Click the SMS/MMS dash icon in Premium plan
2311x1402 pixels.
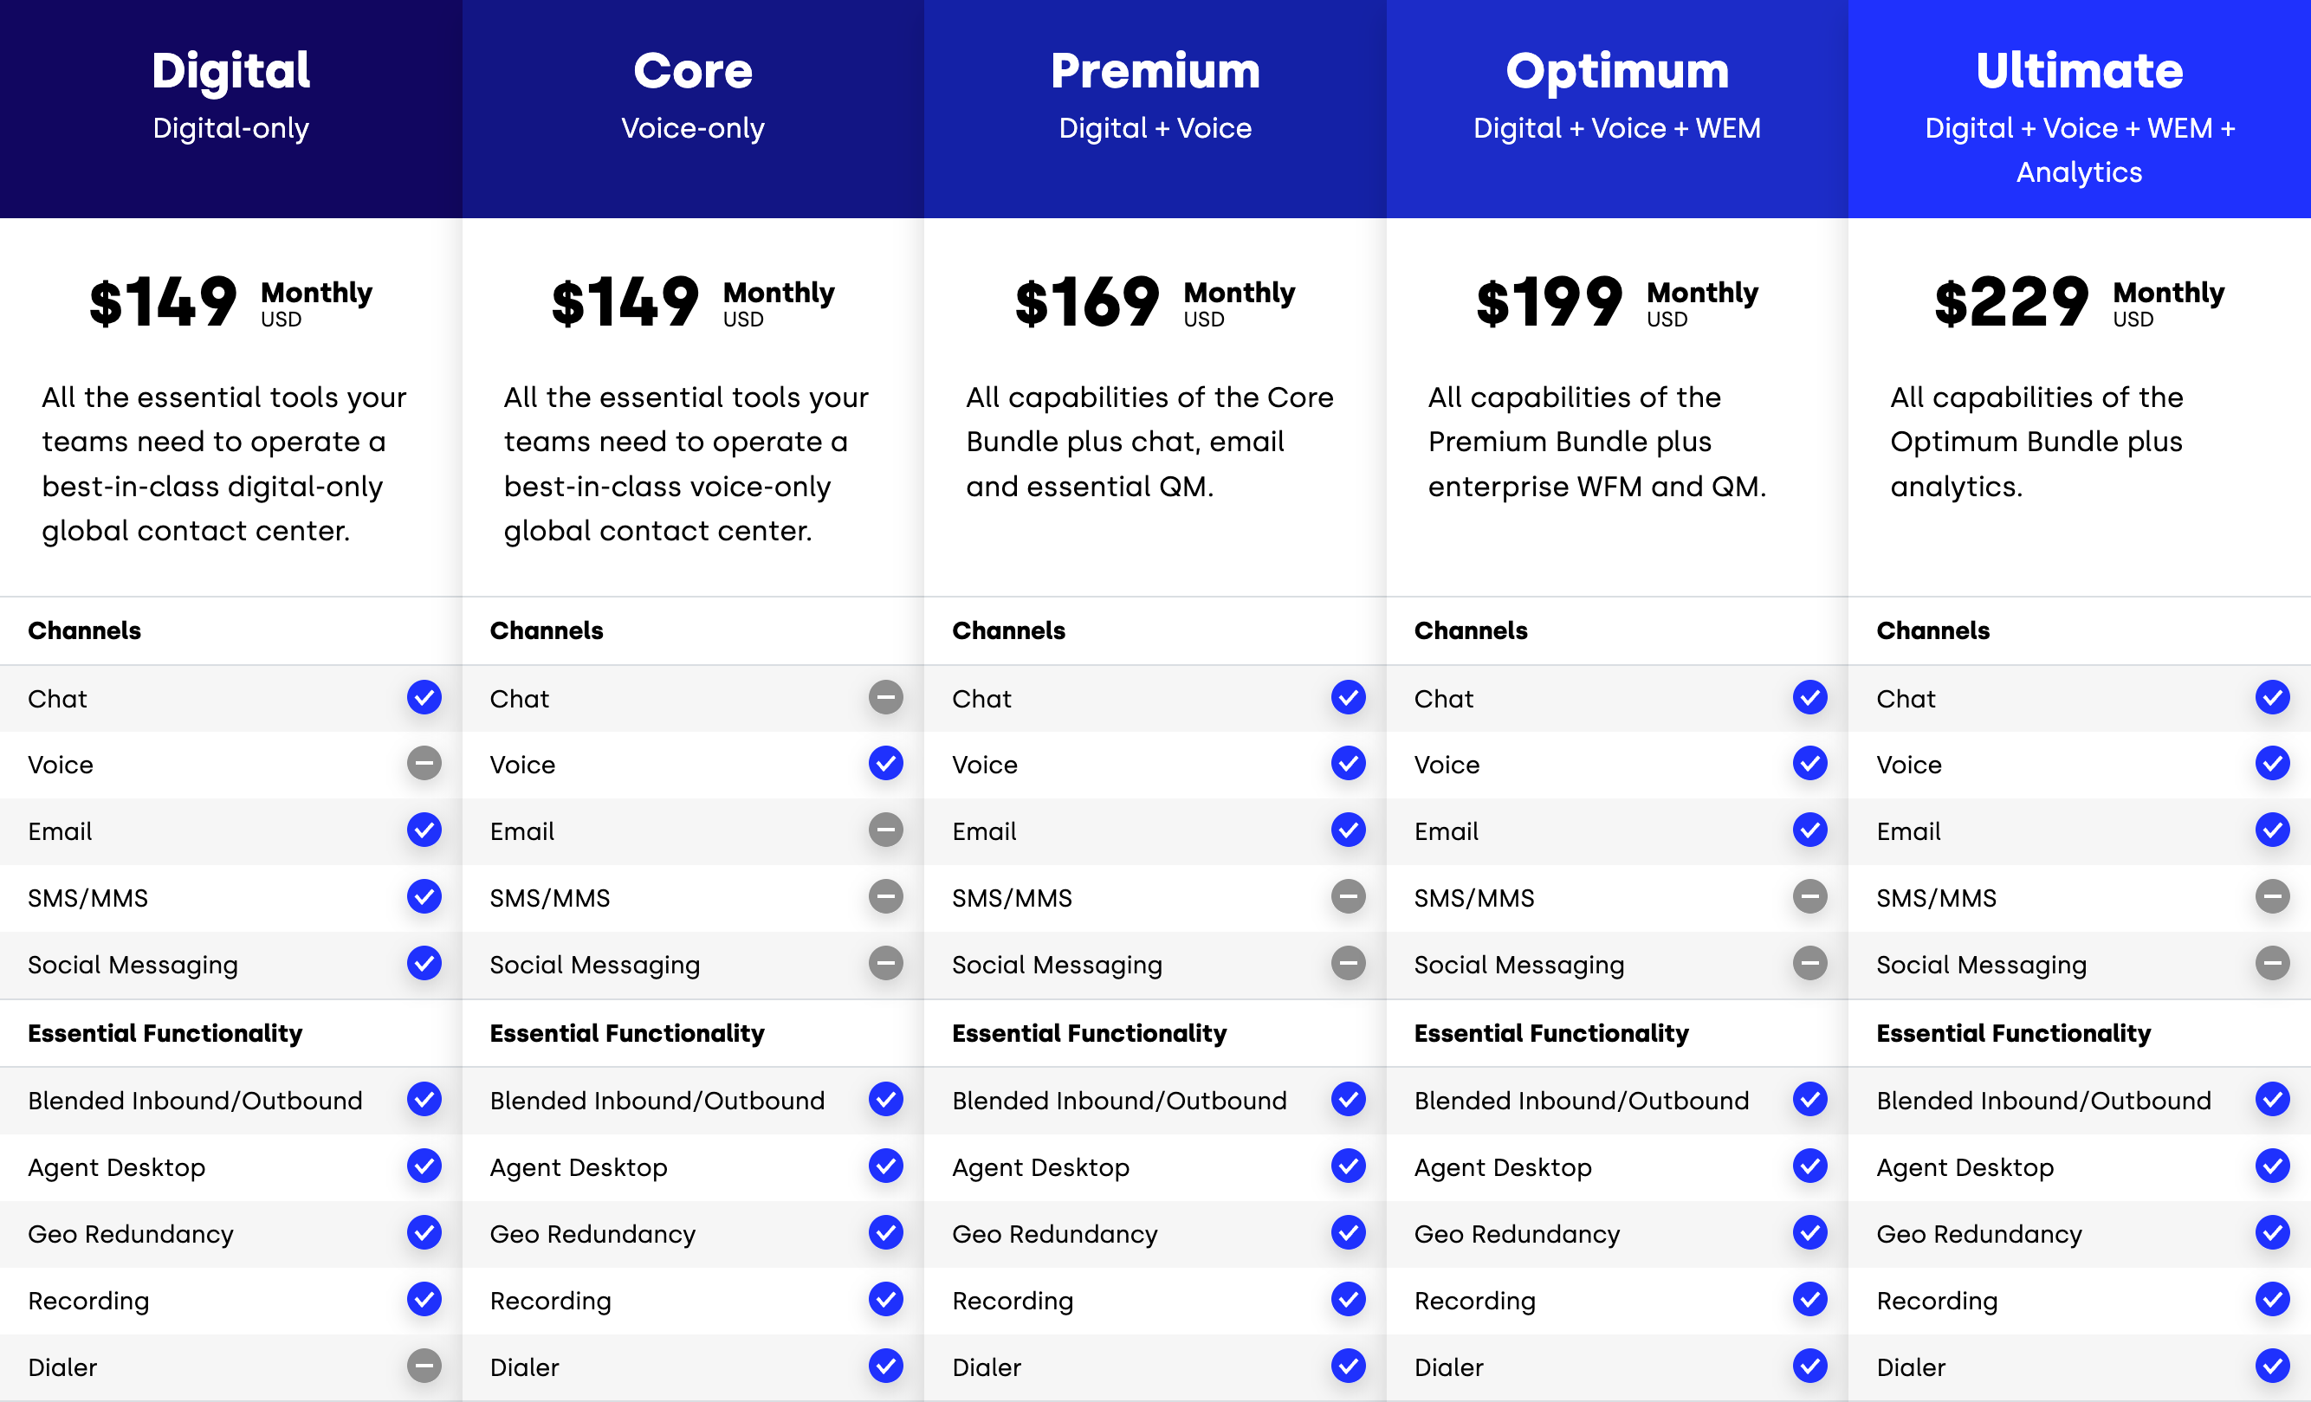pyautogui.click(x=1348, y=896)
